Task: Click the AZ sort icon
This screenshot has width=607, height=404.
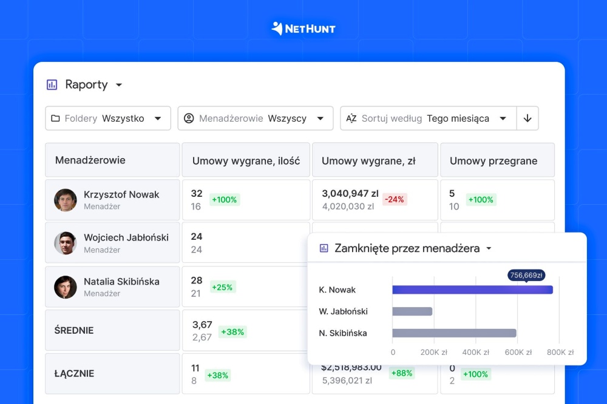Action: pos(351,119)
